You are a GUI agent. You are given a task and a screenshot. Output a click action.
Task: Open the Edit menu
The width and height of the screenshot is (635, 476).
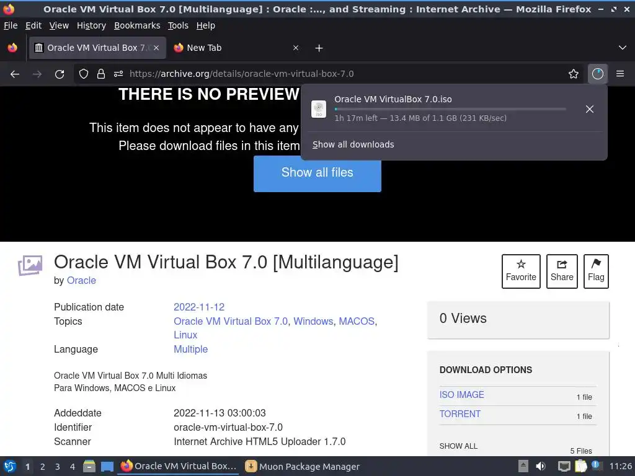point(33,25)
